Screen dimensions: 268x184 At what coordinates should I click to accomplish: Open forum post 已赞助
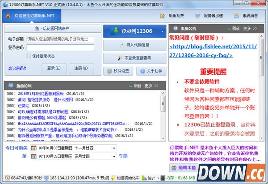pyautogui.click(x=24, y=106)
